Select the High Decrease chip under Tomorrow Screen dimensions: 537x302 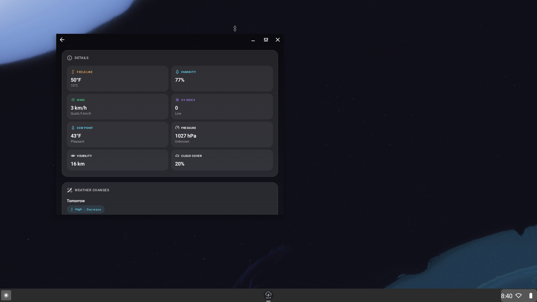[86, 209]
